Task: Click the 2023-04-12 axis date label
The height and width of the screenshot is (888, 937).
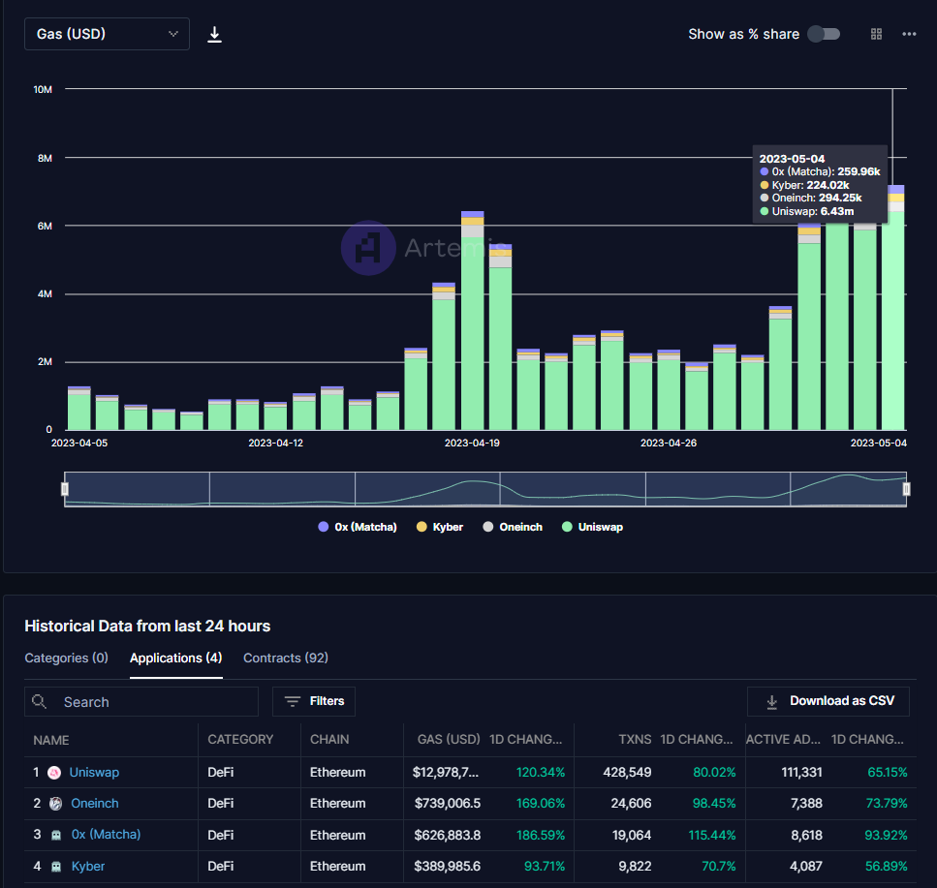Action: [x=275, y=444]
